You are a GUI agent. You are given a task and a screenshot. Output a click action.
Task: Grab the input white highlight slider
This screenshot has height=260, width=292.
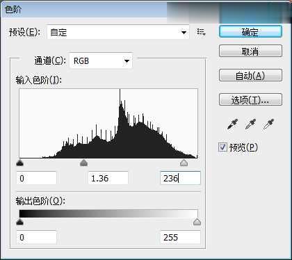184,163
